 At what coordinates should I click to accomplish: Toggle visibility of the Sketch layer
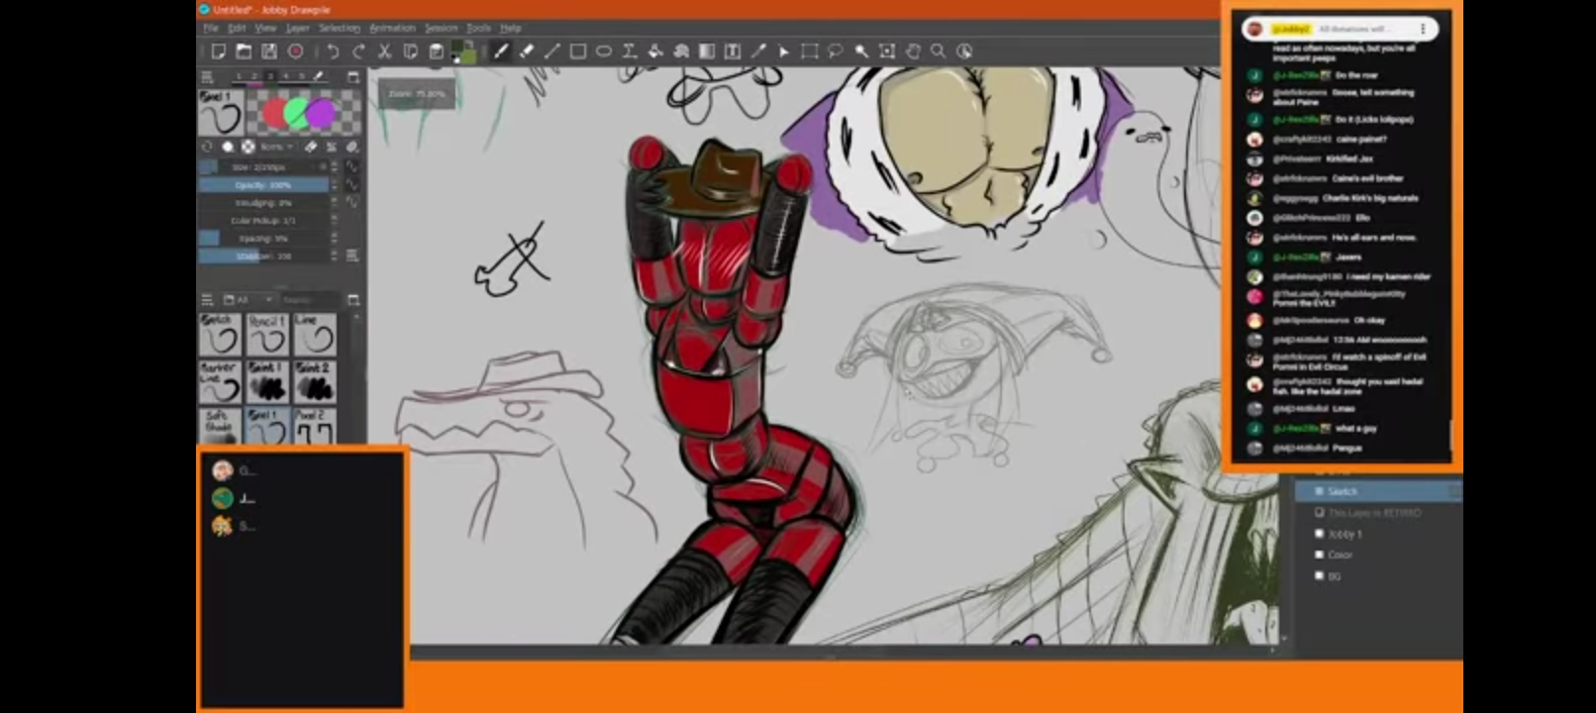(1319, 491)
